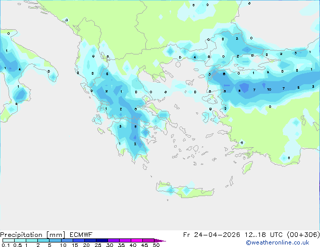Click the '0.1' legend scale label
This screenshot has width=320, height=247.
(x=6, y=245)
